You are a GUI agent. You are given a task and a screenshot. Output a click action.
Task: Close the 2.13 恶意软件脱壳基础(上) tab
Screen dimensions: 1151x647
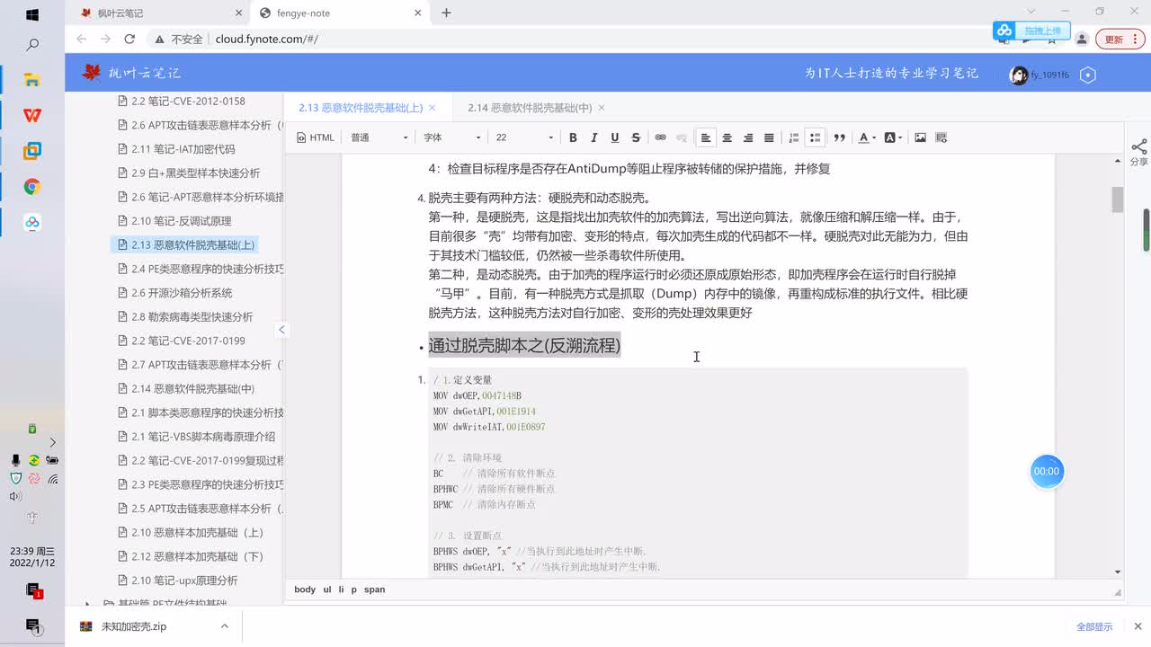pos(432,108)
